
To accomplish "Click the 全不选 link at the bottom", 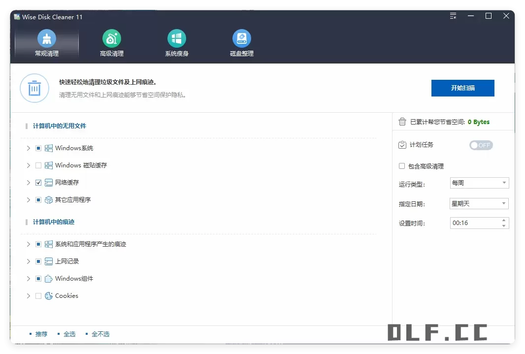I will pos(100,333).
